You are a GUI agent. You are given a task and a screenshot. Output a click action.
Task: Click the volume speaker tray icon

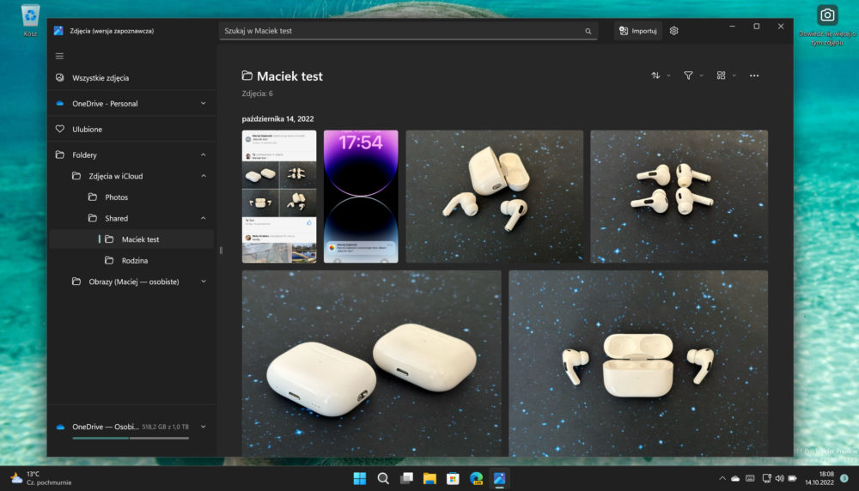click(779, 478)
